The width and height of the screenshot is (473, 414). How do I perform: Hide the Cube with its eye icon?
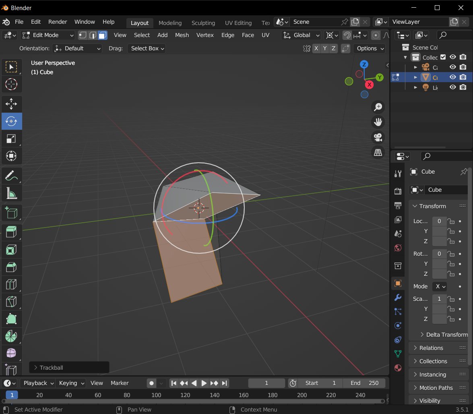(x=453, y=77)
